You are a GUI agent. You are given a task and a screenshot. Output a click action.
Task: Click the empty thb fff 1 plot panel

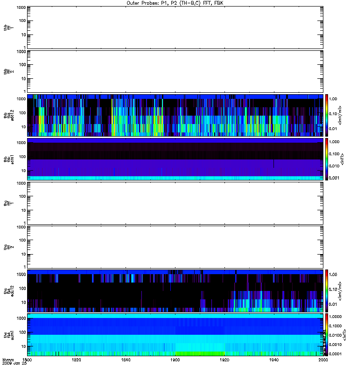[x=175, y=28]
